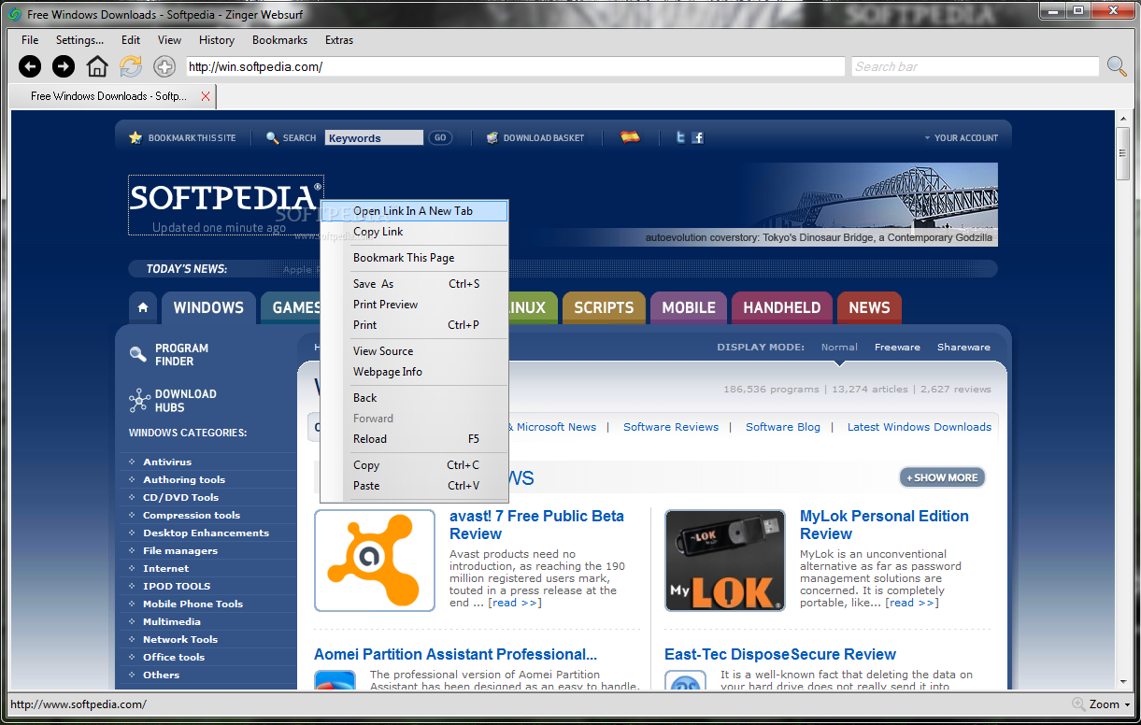Screen dimensions: 1141x725
Task: Open the Bookmarks menu
Action: point(279,40)
